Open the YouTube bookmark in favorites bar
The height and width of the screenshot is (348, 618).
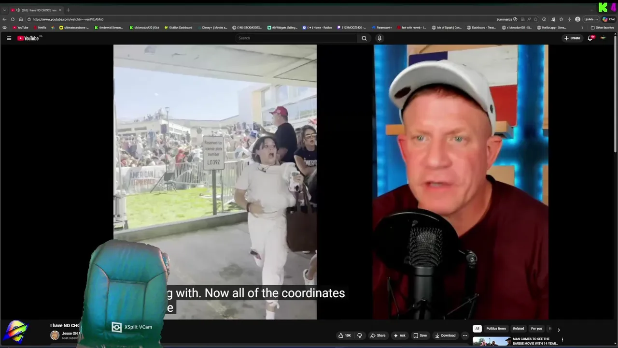tap(20, 28)
